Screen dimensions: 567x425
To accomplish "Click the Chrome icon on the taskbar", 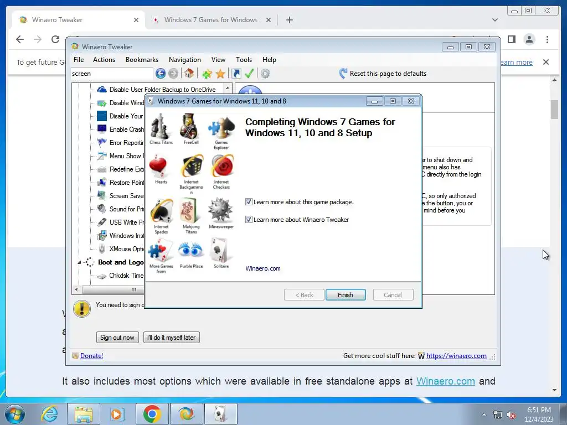I will 152,414.
